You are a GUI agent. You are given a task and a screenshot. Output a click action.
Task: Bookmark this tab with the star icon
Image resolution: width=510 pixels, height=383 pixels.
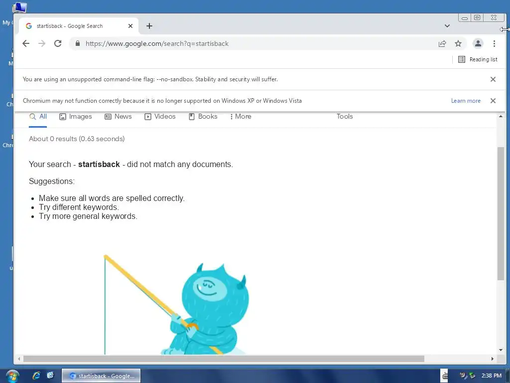pos(458,43)
